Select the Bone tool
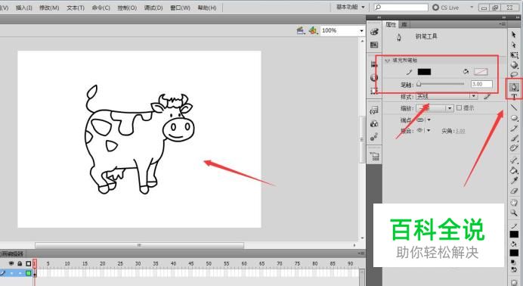The width and height of the screenshot is (523, 286). click(514, 160)
